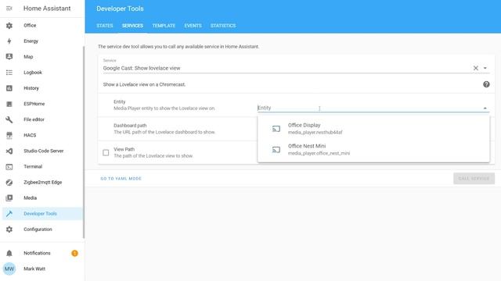501x281 pixels.
Task: Open the Notifications sidebar label
Action: pos(37,253)
